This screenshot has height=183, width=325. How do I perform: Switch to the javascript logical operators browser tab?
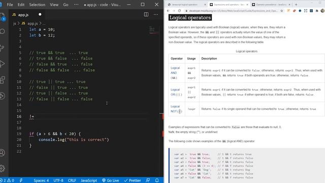point(186,5)
